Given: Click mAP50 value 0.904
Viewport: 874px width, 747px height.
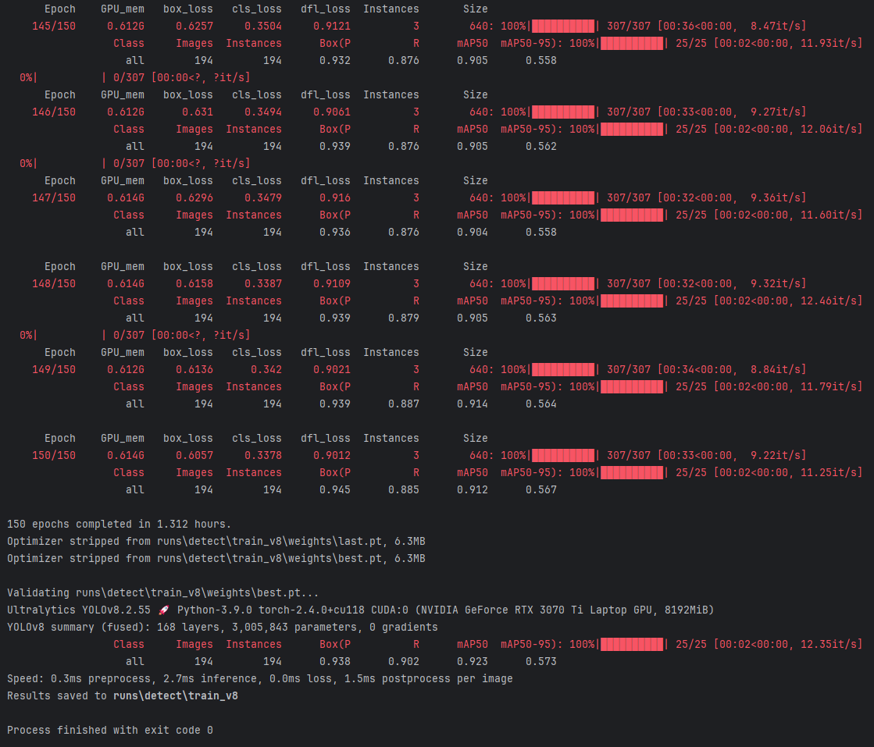Looking at the screenshot, I should [472, 233].
